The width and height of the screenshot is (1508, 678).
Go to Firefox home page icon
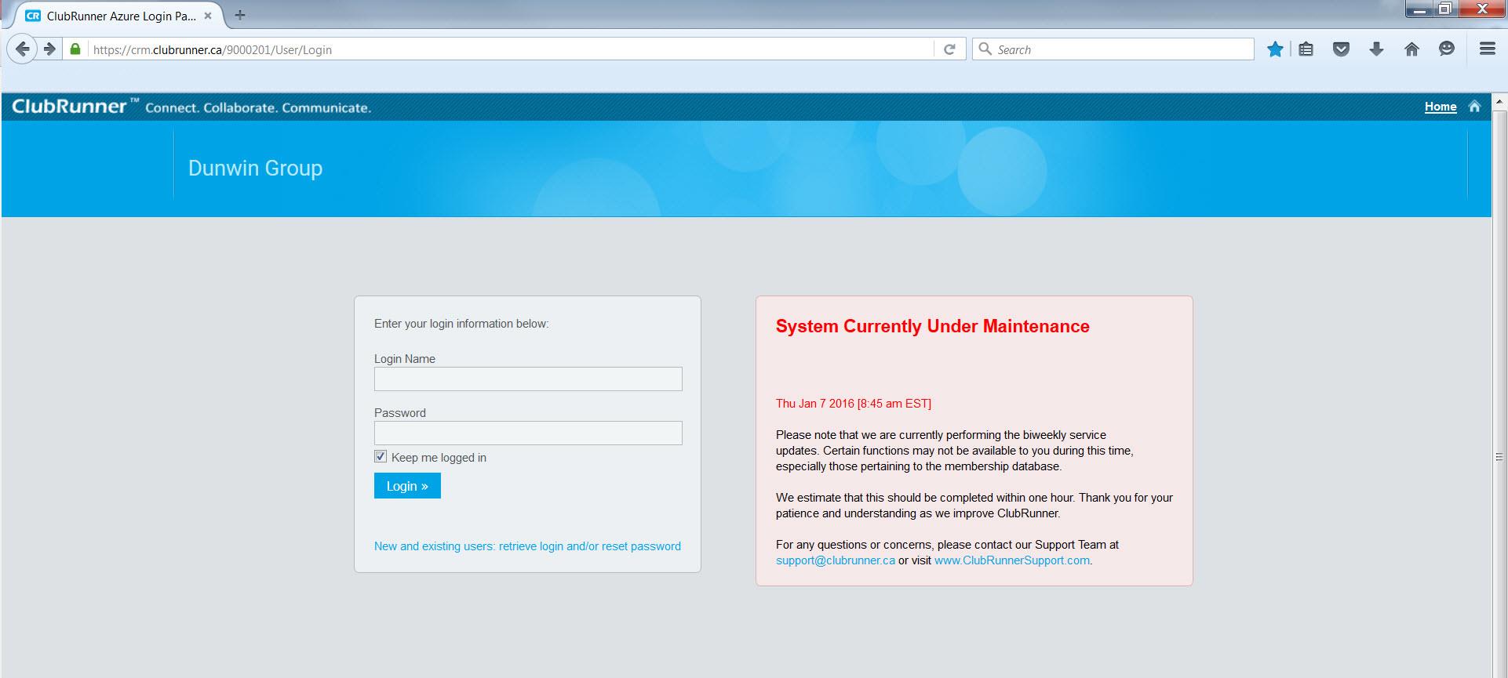coord(1411,49)
